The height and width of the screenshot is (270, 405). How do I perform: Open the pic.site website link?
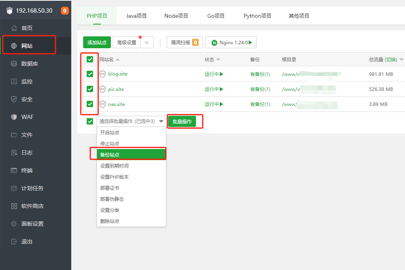pos(116,89)
